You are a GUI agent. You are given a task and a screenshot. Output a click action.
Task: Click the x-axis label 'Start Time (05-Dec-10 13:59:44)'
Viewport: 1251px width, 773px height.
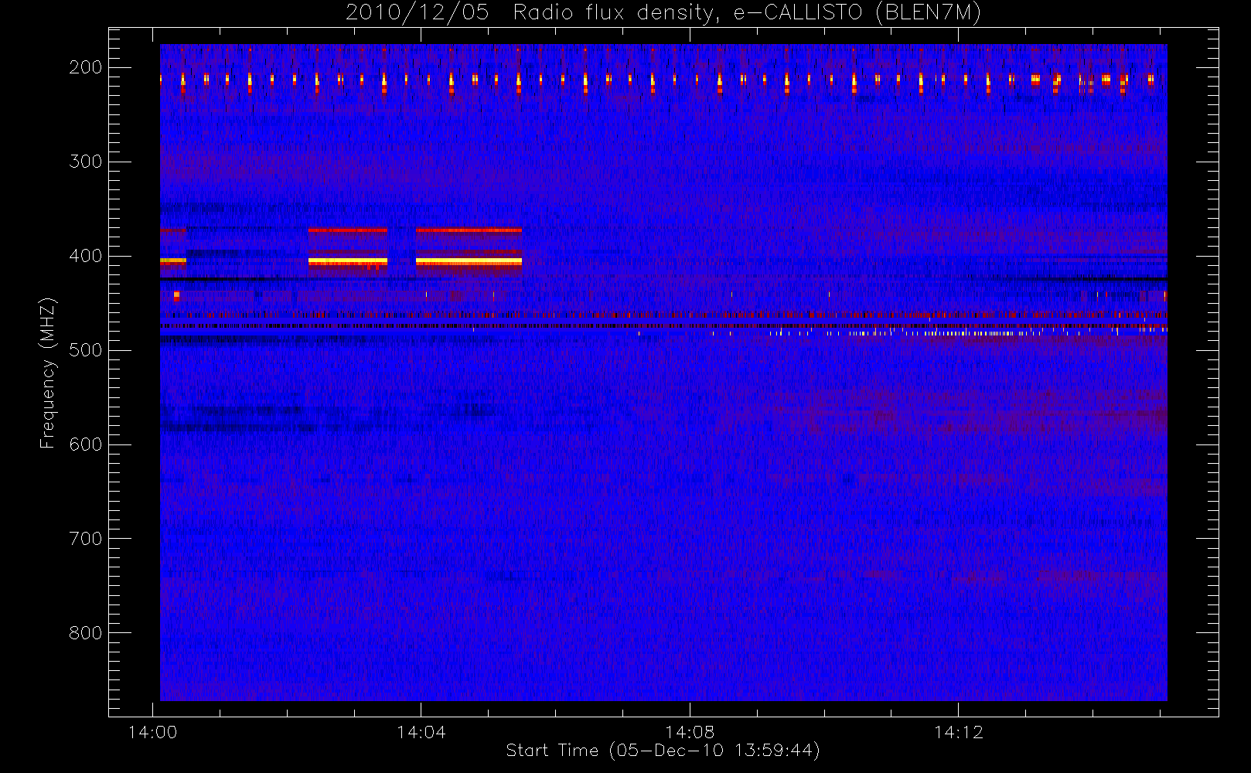[x=663, y=751]
